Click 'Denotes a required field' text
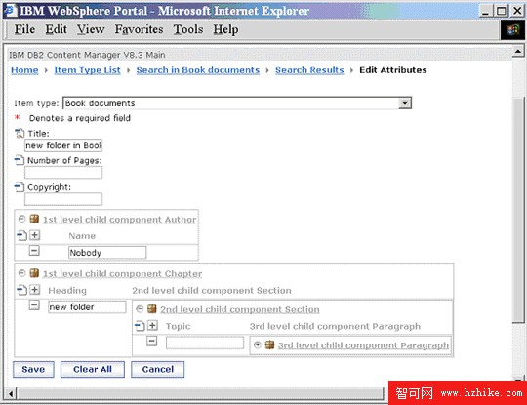The height and width of the screenshot is (405, 527). [x=80, y=118]
